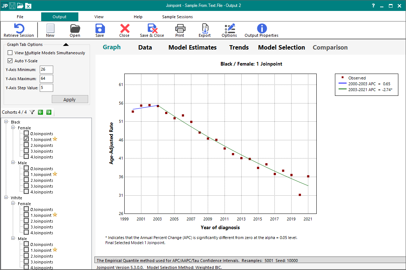Switch to the Model Estimates tab

point(192,47)
